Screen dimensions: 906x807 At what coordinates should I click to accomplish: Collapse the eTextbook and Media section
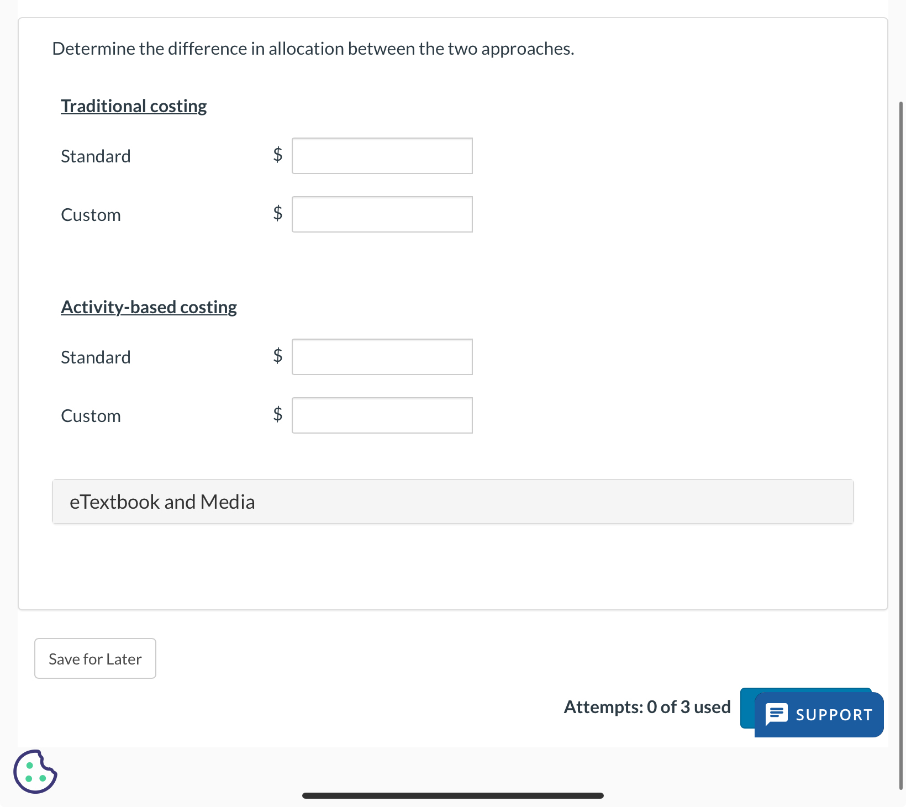click(x=162, y=502)
